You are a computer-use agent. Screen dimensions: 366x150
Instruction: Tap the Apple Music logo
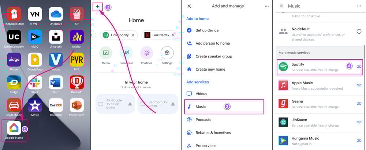pos(283,85)
